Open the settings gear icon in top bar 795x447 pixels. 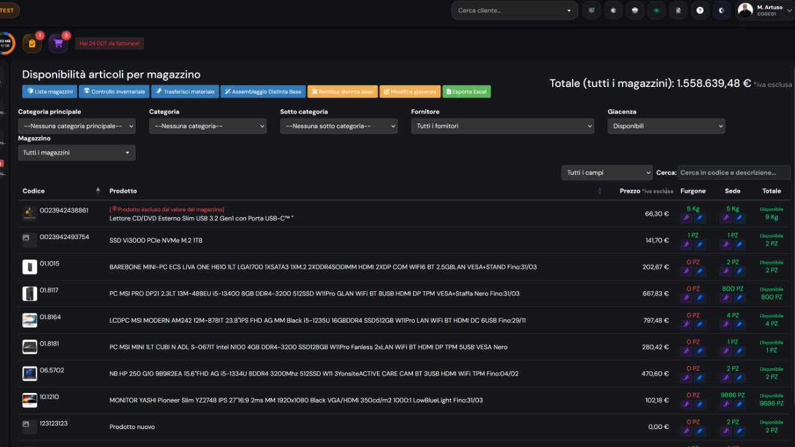click(x=722, y=11)
